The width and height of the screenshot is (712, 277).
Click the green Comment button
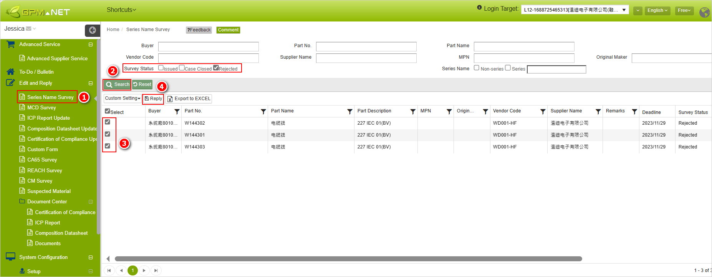pos(228,30)
